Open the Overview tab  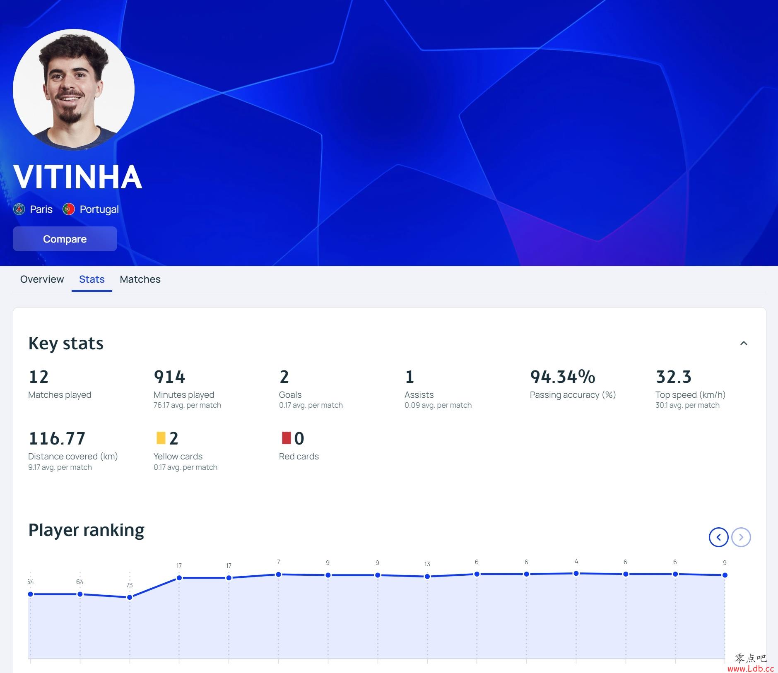[x=42, y=279]
